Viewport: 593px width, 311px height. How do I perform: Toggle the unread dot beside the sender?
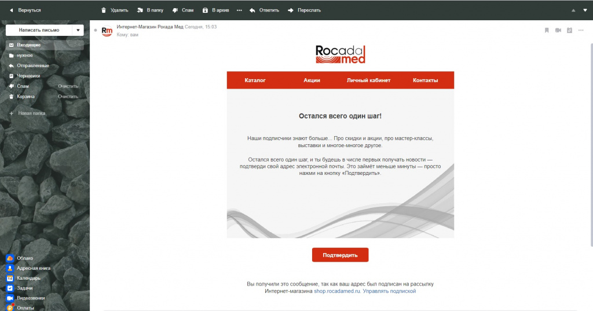click(96, 30)
